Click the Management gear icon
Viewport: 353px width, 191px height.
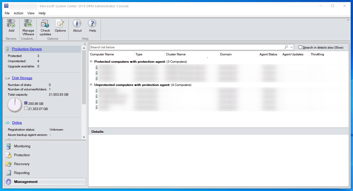tap(9, 182)
